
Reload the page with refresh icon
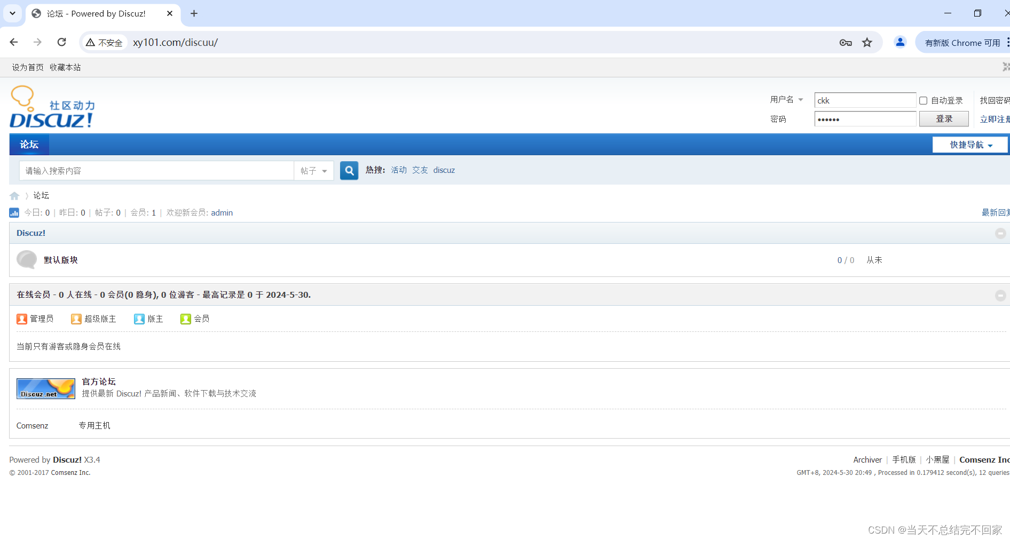point(62,42)
